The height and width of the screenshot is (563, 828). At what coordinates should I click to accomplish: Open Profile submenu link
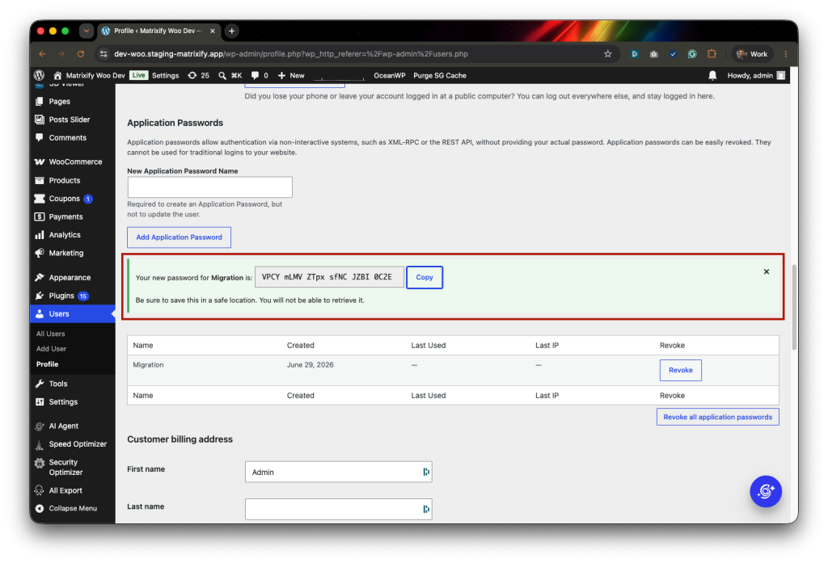point(48,364)
